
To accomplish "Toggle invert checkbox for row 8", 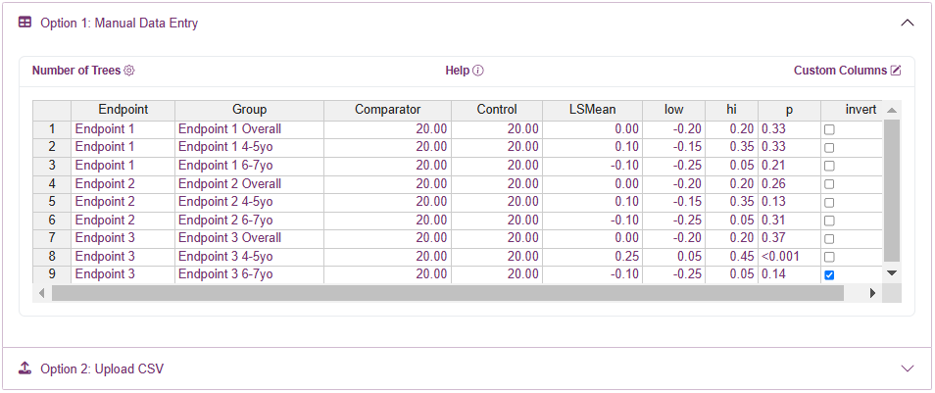I will (829, 257).
